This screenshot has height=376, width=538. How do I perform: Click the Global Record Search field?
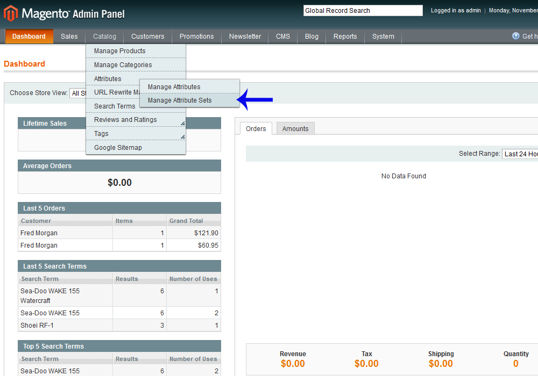point(363,11)
